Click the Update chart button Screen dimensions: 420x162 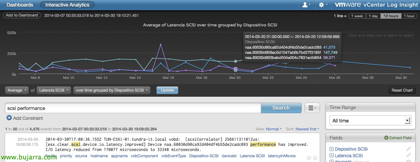[x=168, y=91]
